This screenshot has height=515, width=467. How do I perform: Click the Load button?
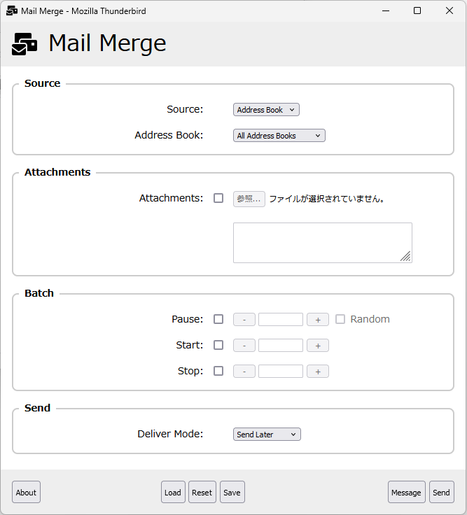173,492
